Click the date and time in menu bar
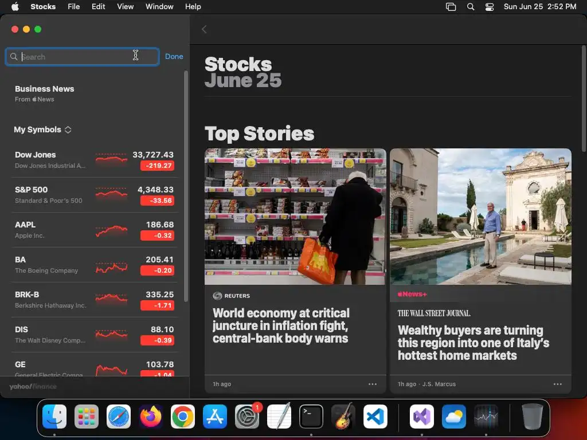Image resolution: width=587 pixels, height=440 pixels. tap(540, 6)
